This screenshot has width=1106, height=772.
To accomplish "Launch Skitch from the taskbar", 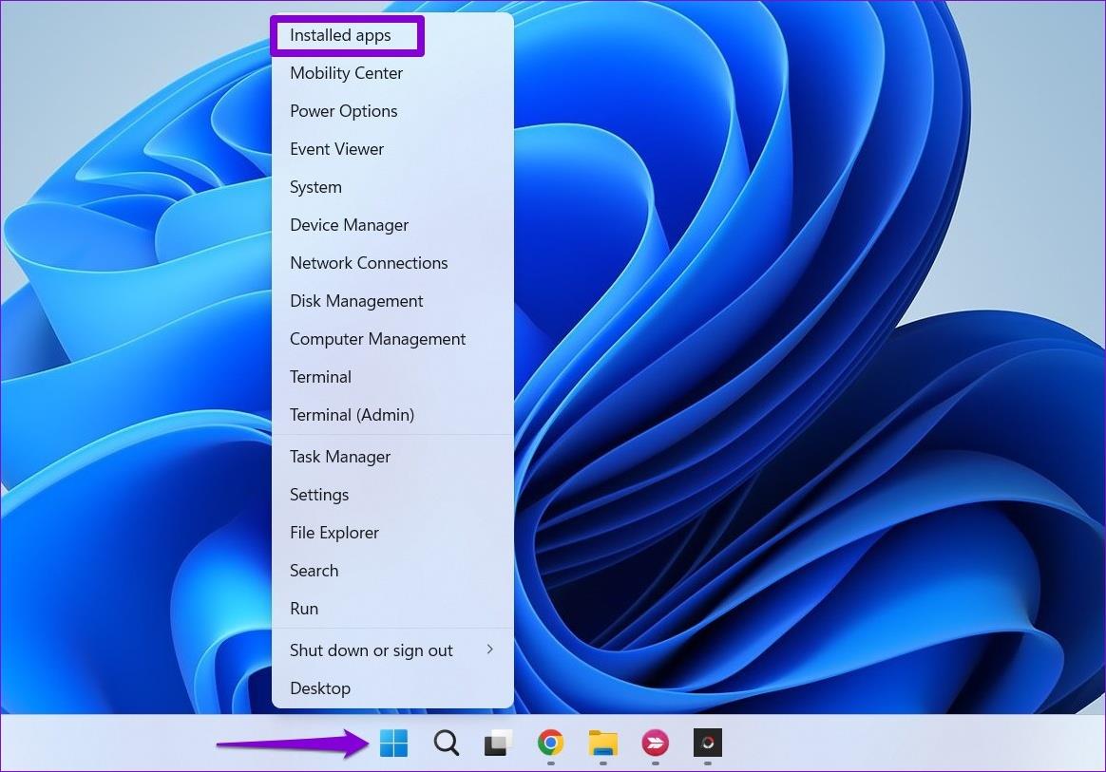I will (x=655, y=744).
